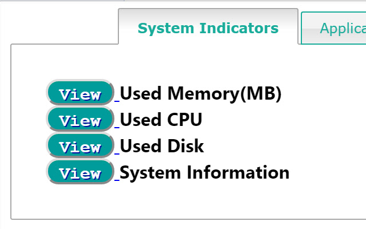
Task: Click small blue underline after System Information View
Action: tap(117, 179)
